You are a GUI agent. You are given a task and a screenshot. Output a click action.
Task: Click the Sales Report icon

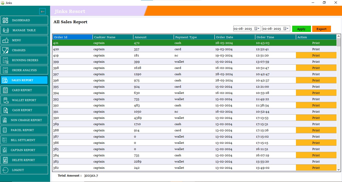5,80
